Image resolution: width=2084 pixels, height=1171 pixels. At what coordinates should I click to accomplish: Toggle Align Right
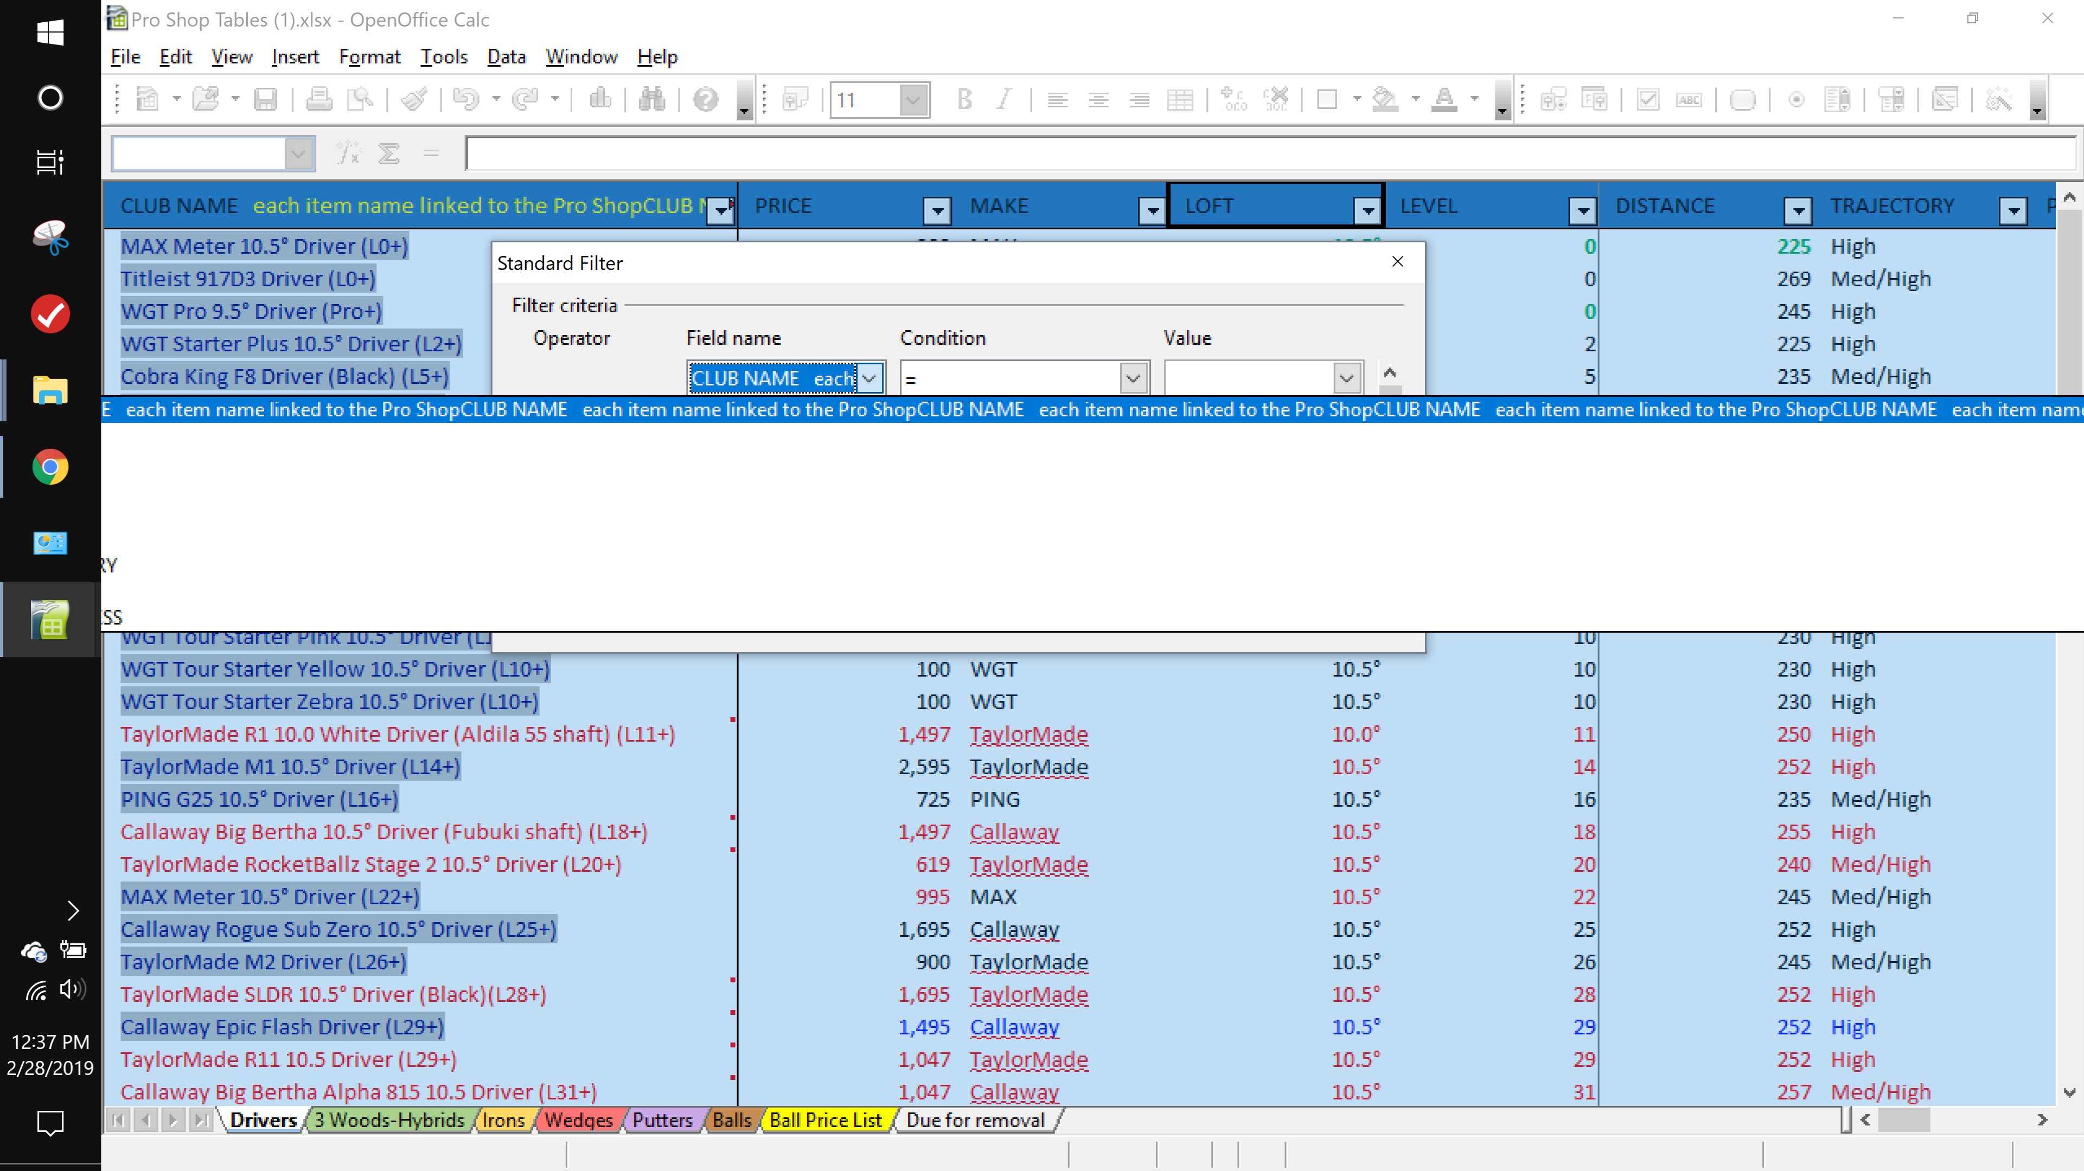coord(1139,99)
